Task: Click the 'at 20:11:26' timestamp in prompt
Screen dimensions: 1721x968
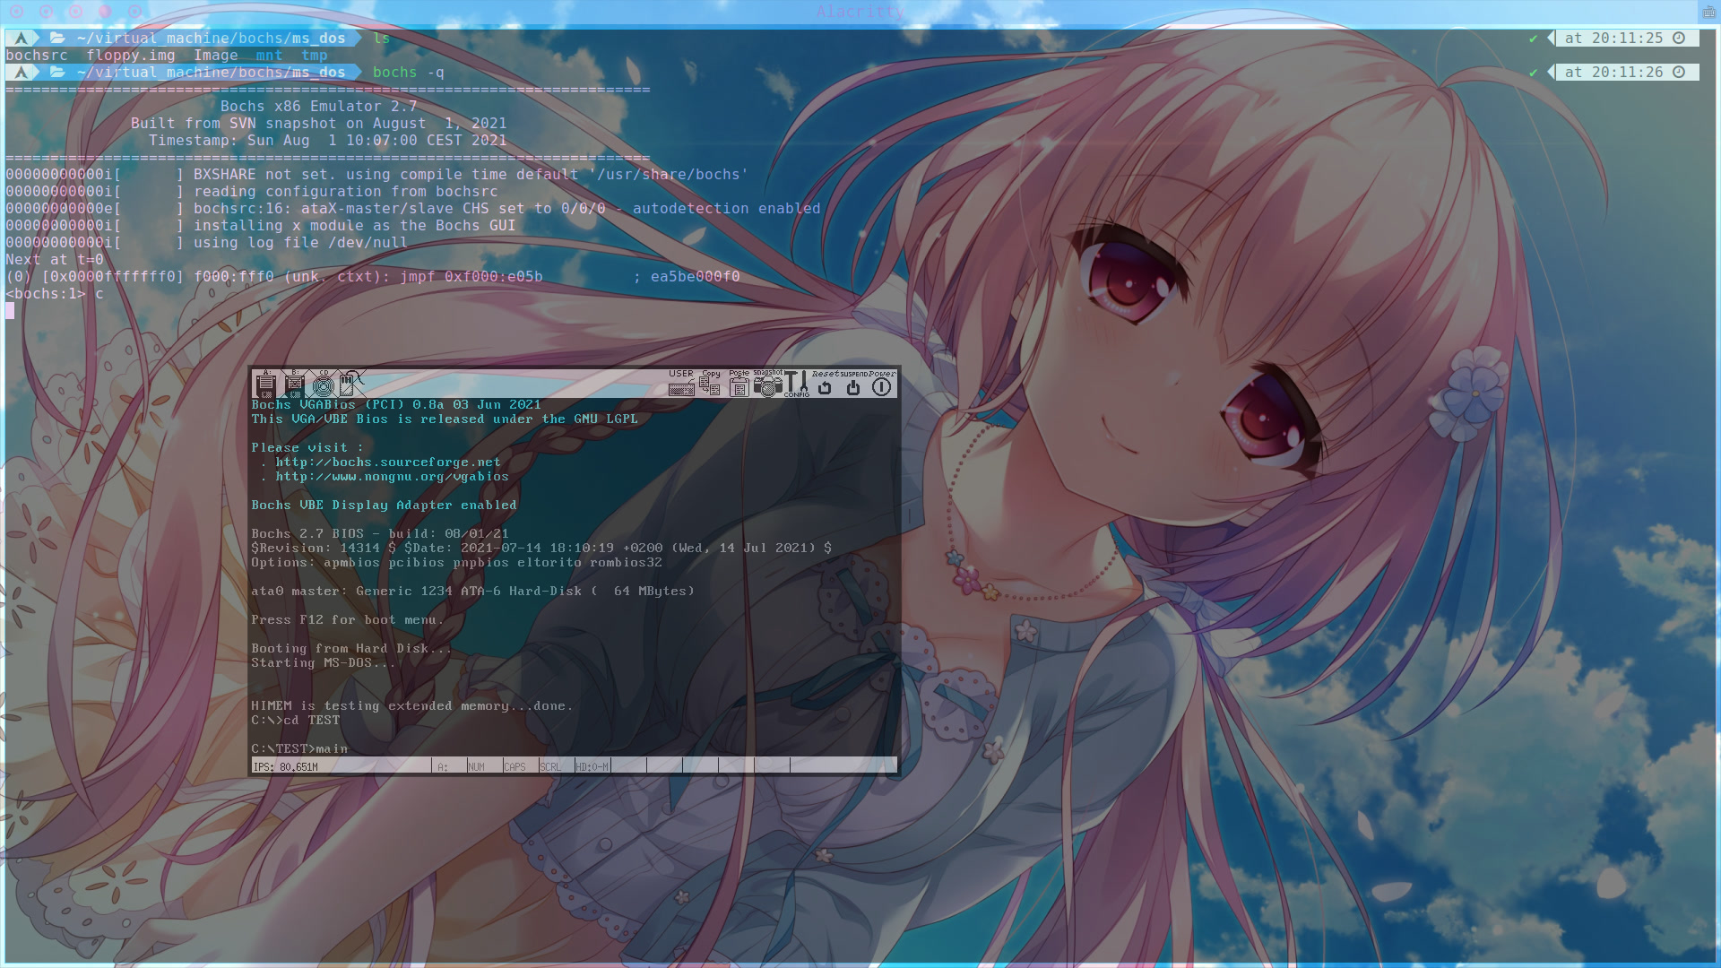Action: pyautogui.click(x=1613, y=72)
